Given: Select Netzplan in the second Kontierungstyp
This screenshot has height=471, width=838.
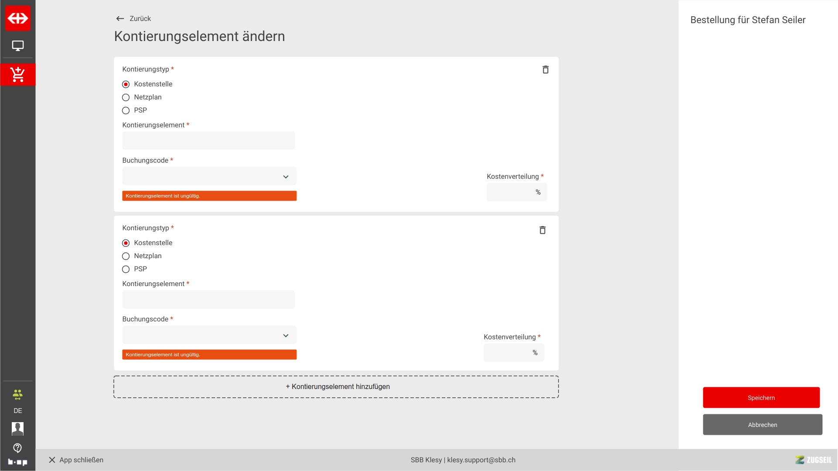Looking at the screenshot, I should (126, 256).
